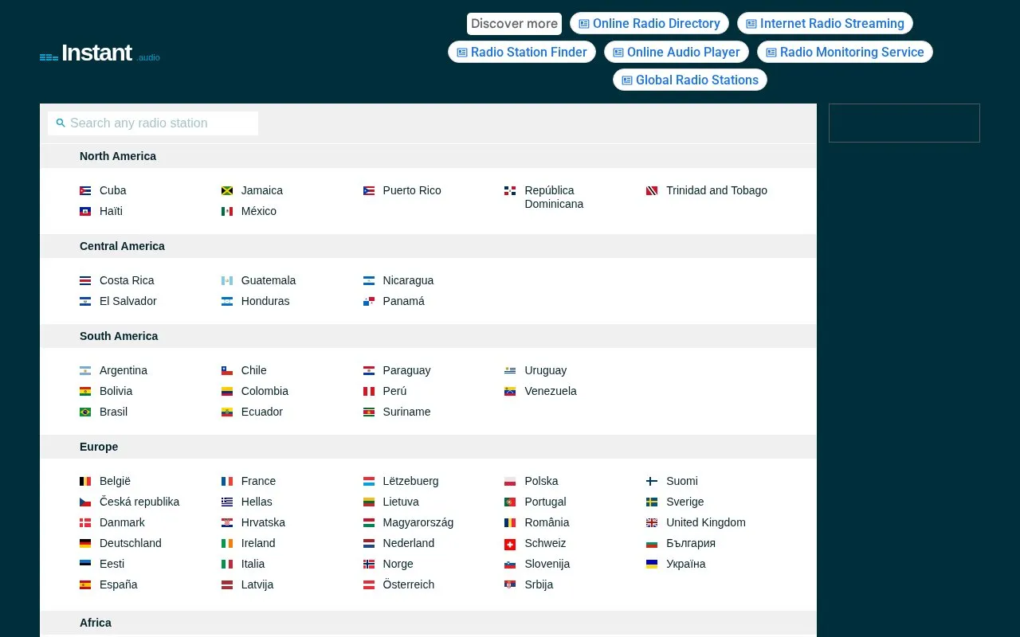The image size is (1020, 637).
Task: Click the Cuba flag icon
Action: pos(85,191)
